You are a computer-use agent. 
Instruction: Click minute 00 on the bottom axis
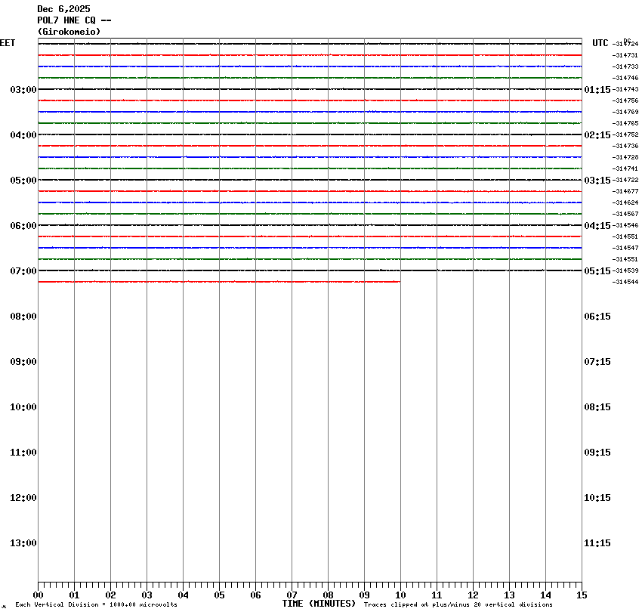click(x=39, y=595)
